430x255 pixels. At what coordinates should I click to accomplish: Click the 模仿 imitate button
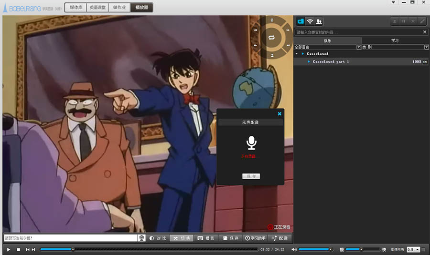point(206,238)
